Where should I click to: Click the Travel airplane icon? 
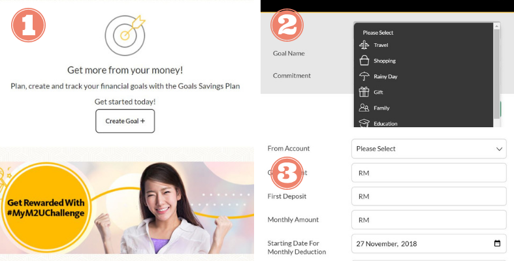364,45
